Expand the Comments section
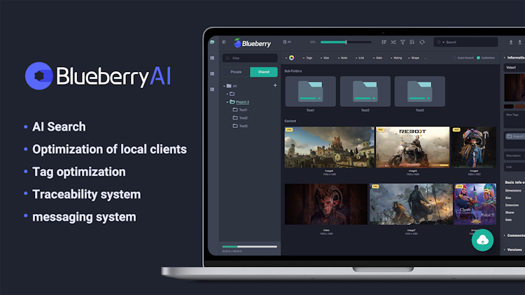Screen dimensions: 525x295 click(x=514, y=236)
